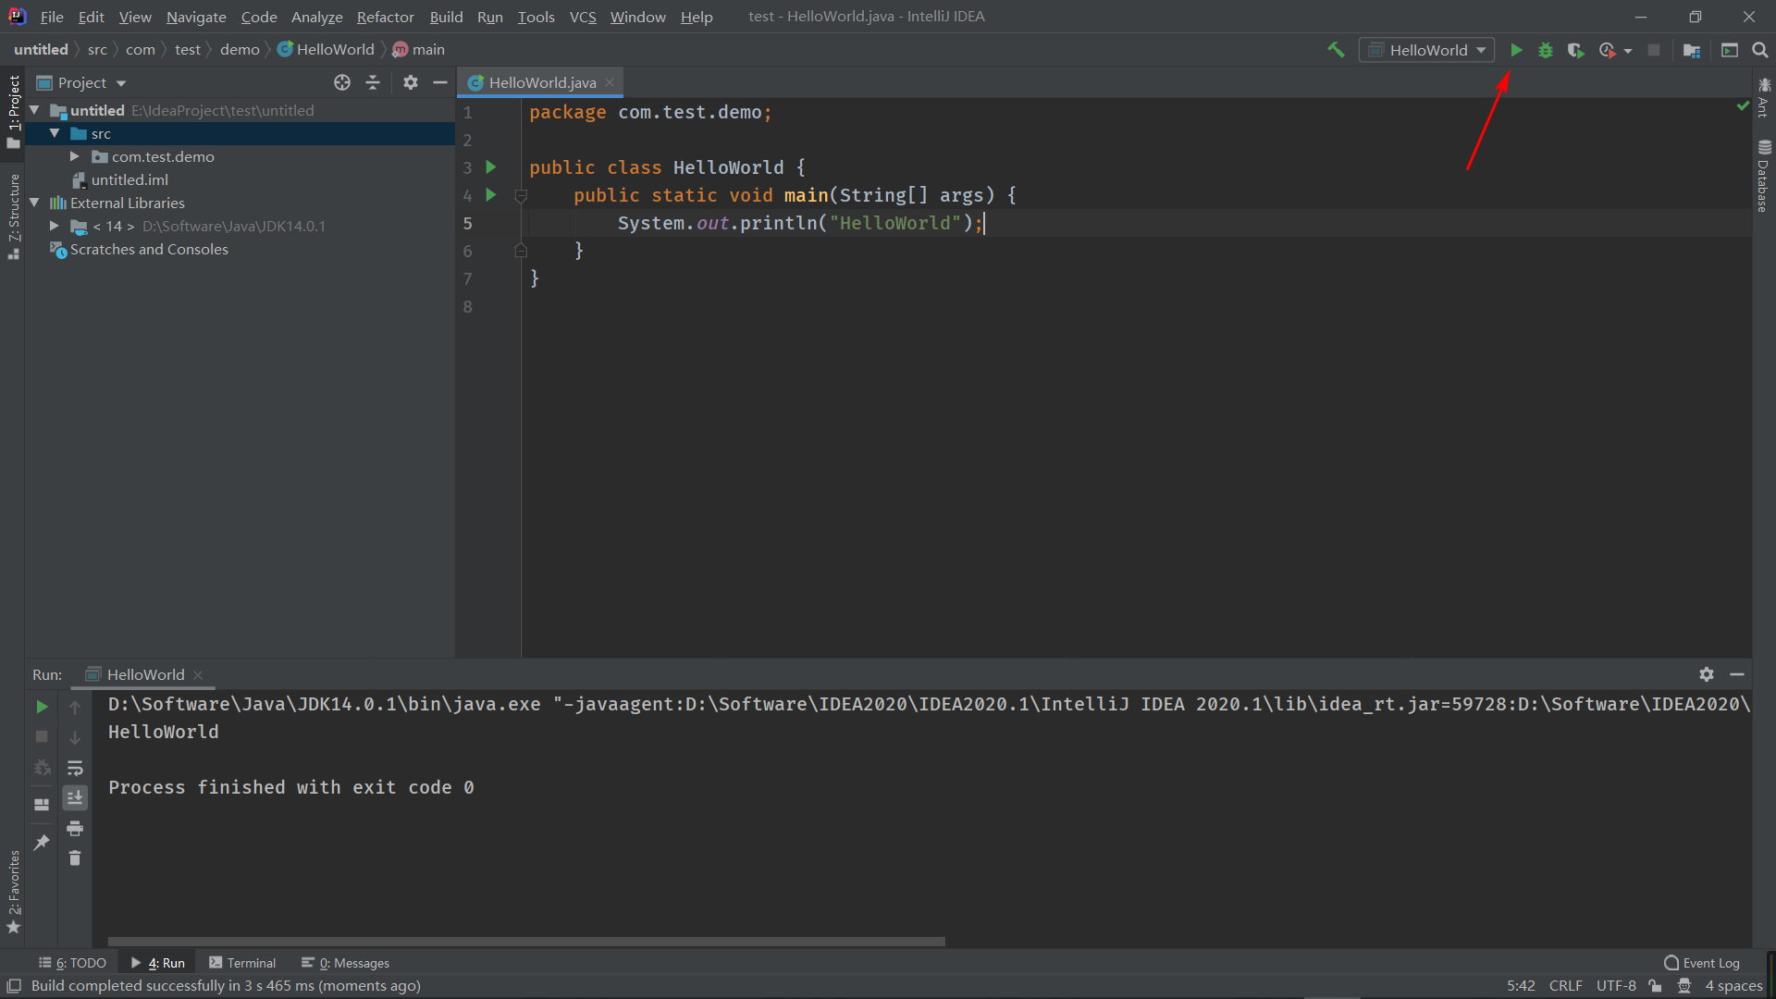The height and width of the screenshot is (999, 1776).
Task: Click the Build Project hammer icon
Action: point(1336,50)
